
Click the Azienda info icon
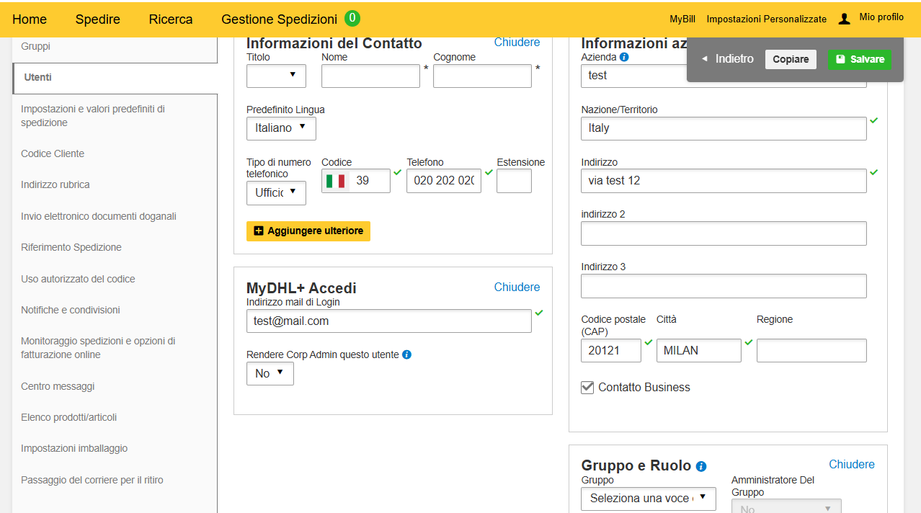(x=624, y=57)
